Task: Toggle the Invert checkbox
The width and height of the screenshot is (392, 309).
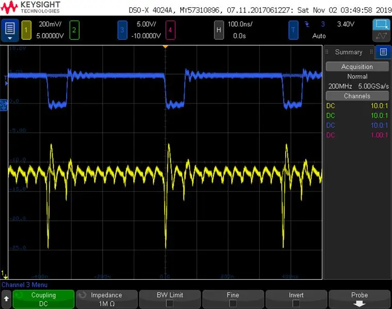Action: click(296, 303)
